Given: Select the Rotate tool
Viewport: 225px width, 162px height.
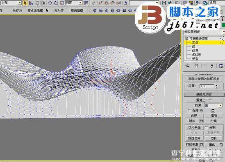Looking at the screenshot, I should tap(56, 3).
